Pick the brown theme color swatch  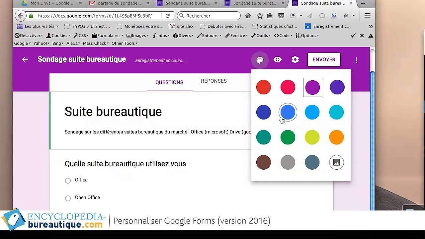tap(264, 162)
